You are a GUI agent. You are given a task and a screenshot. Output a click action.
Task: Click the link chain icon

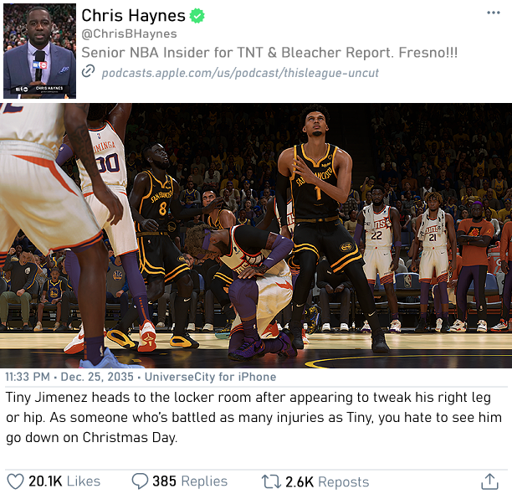[x=88, y=71]
